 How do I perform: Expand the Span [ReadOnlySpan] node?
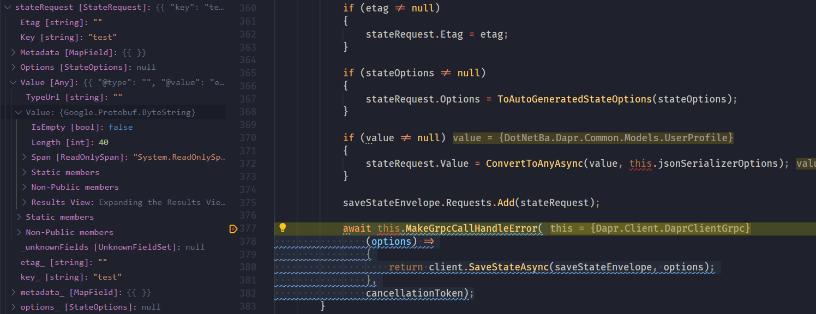pos(25,157)
